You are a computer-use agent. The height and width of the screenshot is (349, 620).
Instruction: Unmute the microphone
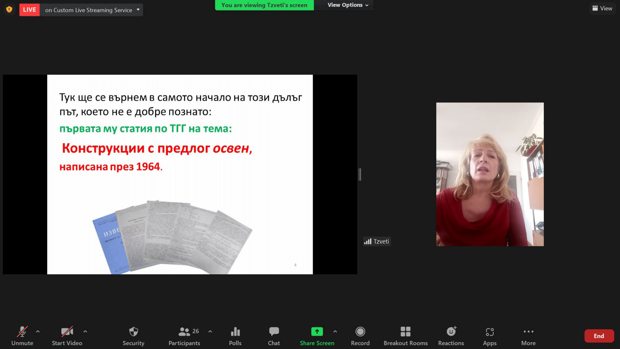22,332
